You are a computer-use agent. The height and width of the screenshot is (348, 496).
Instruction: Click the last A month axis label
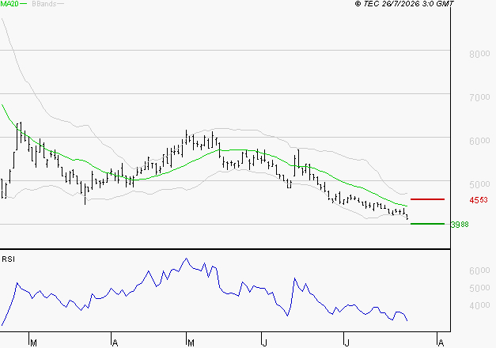(x=441, y=343)
